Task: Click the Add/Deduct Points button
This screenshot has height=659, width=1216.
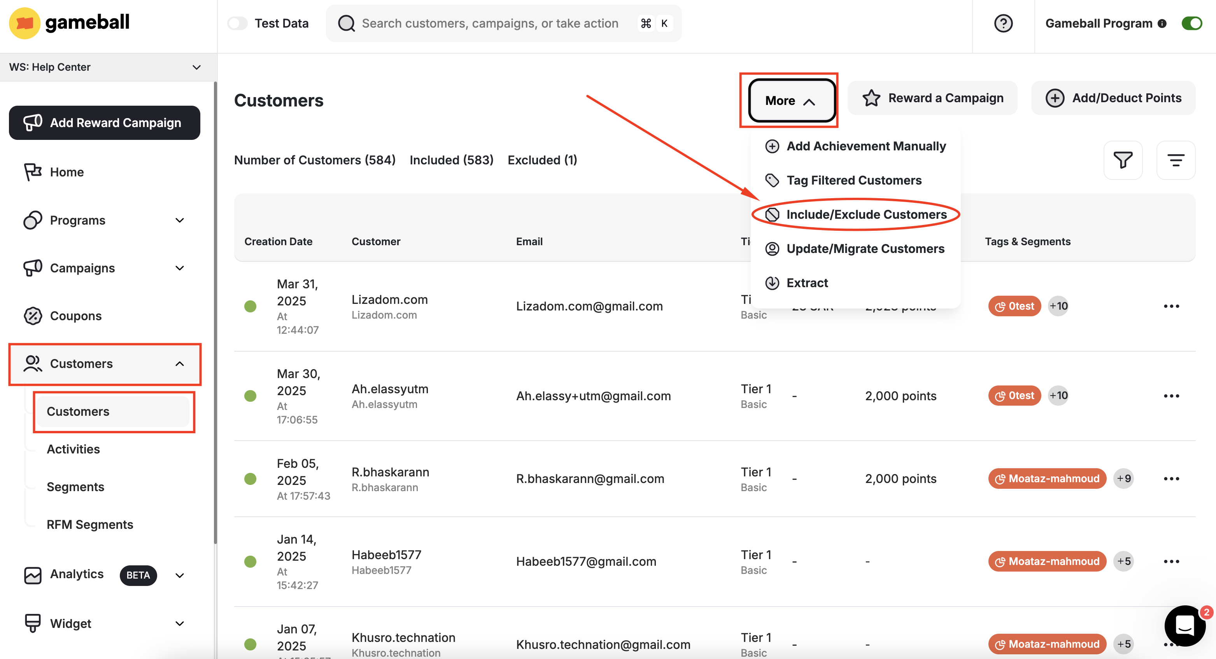Action: point(1113,98)
